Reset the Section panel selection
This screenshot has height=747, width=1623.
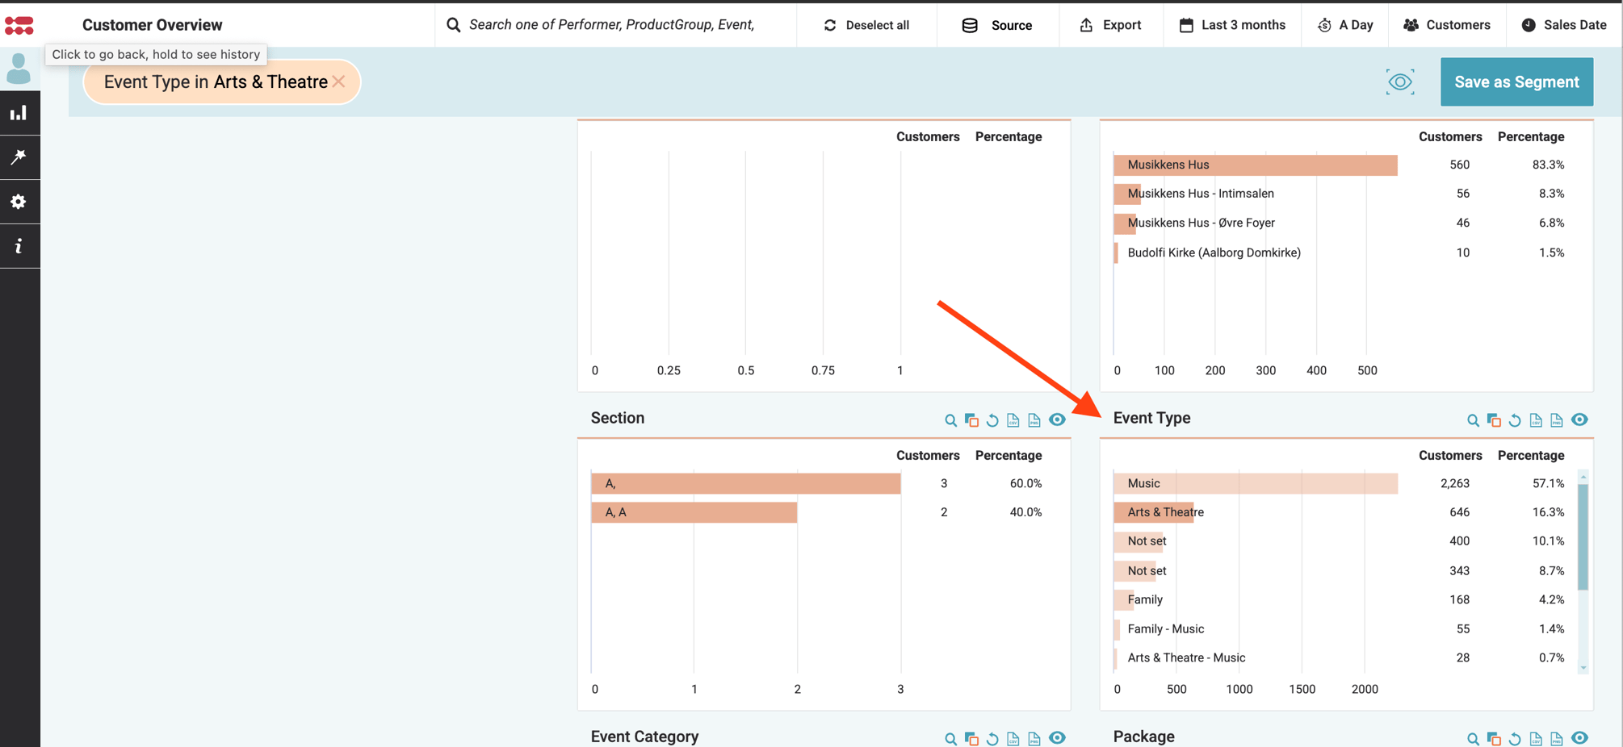(x=992, y=420)
